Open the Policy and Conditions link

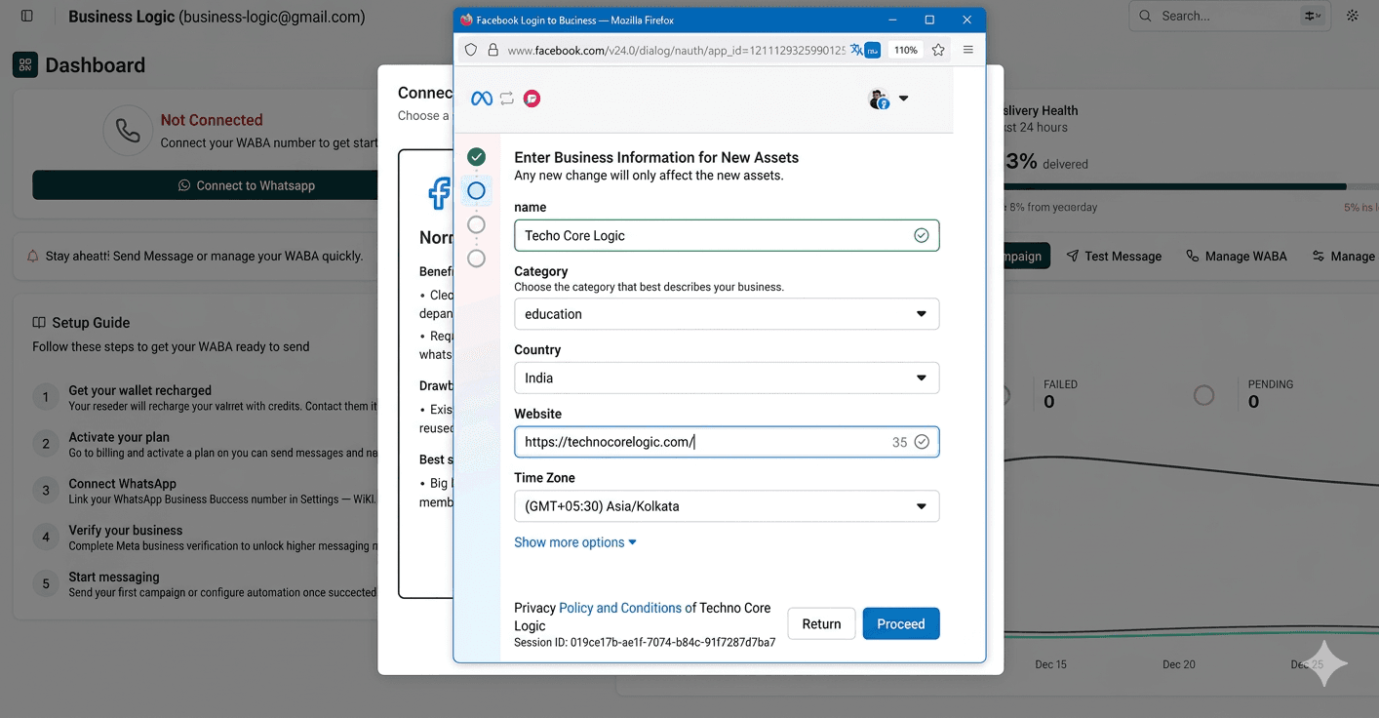[x=620, y=608]
